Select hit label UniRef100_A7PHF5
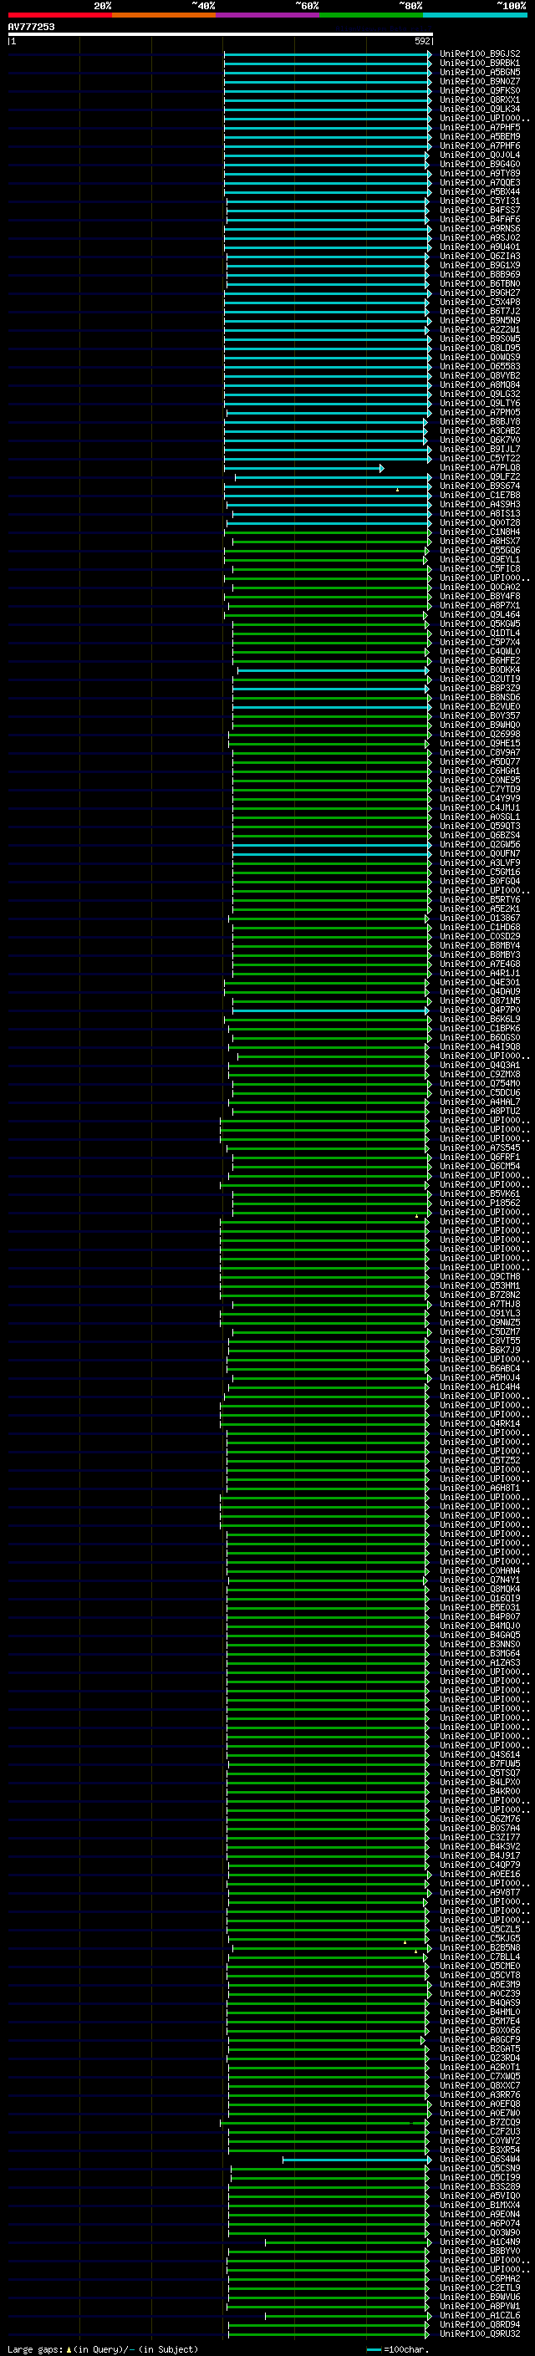This screenshot has height=2356, width=535. [x=480, y=127]
